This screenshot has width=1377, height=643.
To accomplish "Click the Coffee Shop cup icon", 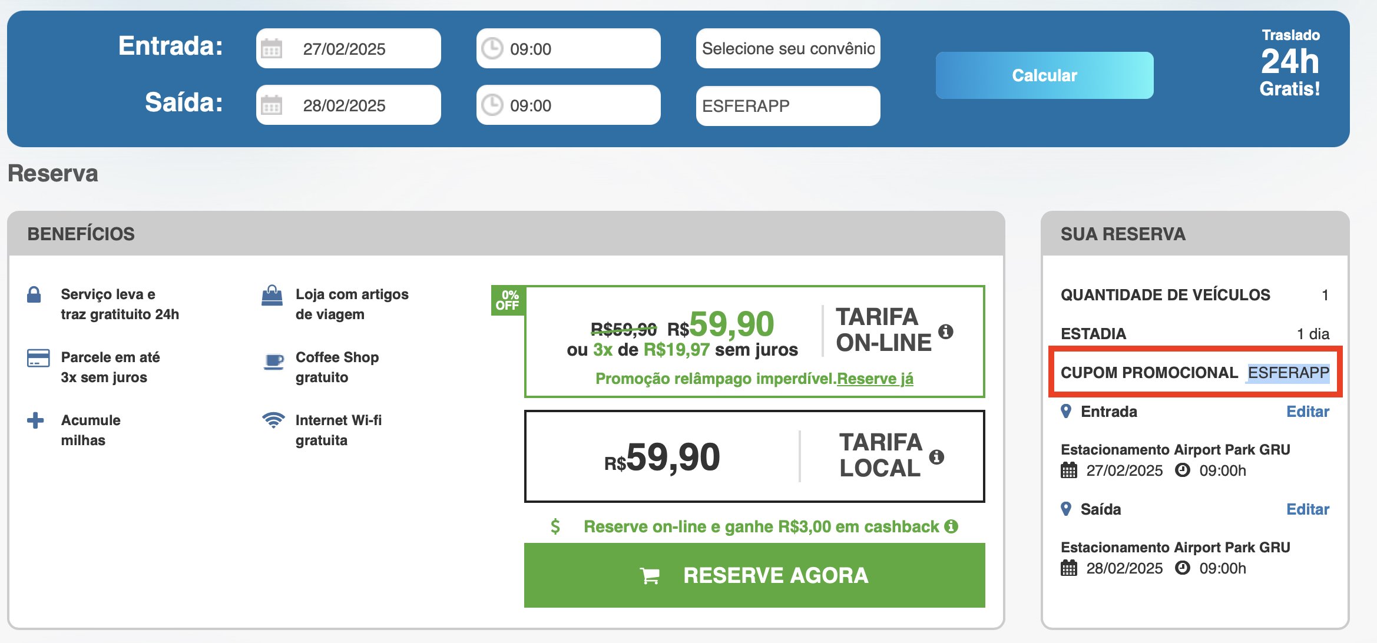I will [x=273, y=360].
